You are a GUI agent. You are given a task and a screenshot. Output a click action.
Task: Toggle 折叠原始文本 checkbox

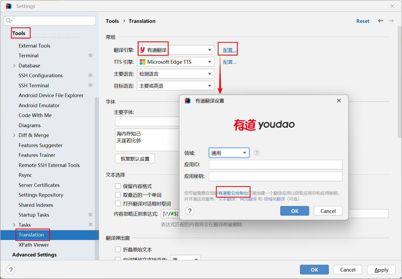(118, 249)
